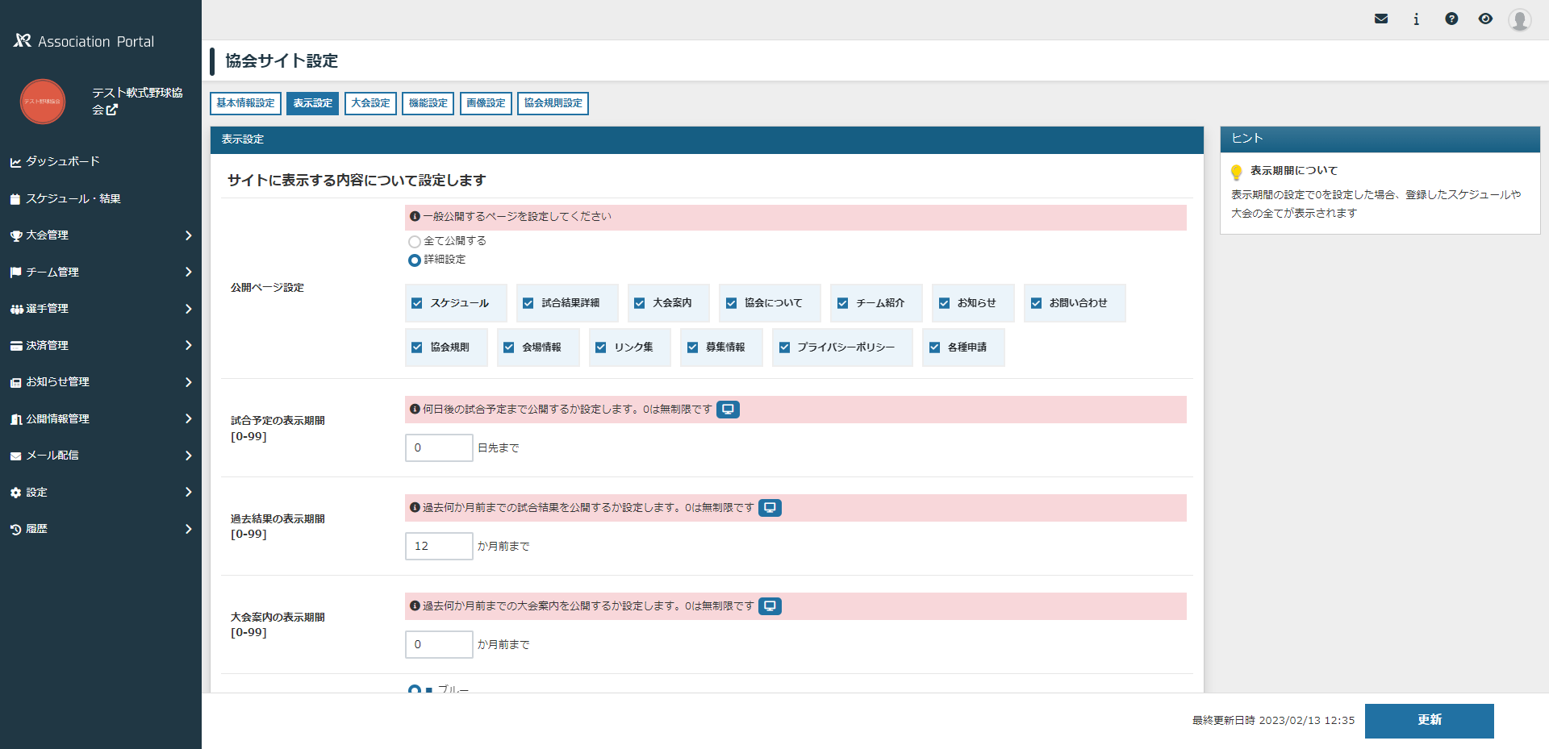Select the ブルー color option
Screen dimensions: 1549x749
[x=415, y=689]
